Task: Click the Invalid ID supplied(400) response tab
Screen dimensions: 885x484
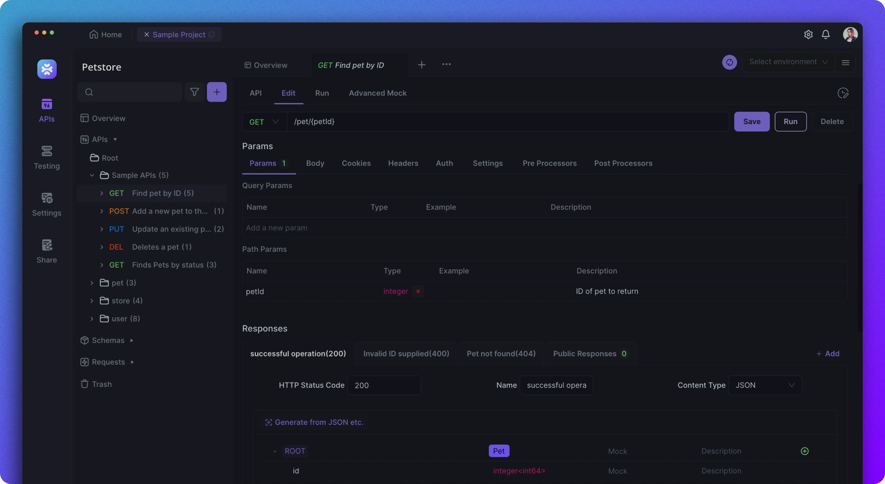Action: click(x=406, y=353)
